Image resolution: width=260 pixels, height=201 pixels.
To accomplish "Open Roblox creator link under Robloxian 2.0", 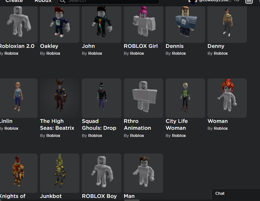I will click(x=12, y=53).
